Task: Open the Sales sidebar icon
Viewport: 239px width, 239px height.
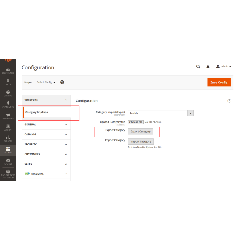Action: click(8, 82)
